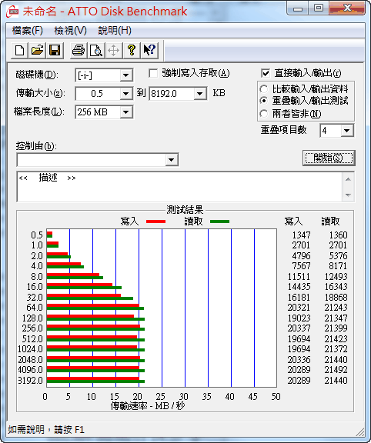Print the benchmark results
371x443 pixels.
pos(79,51)
